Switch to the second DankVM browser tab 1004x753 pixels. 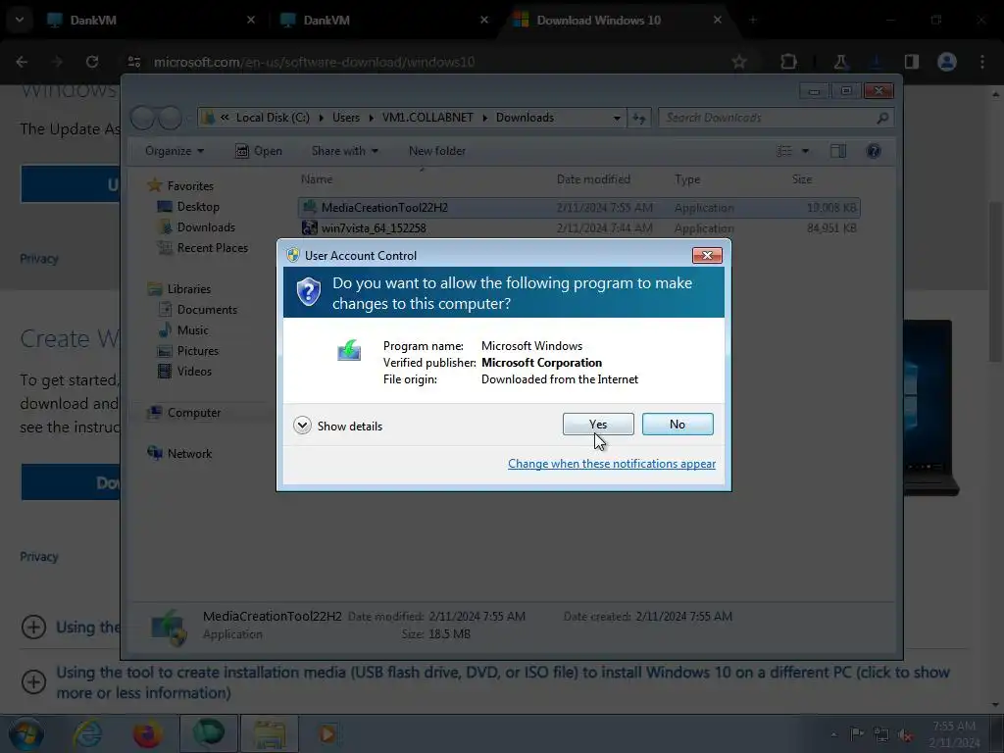tap(383, 20)
